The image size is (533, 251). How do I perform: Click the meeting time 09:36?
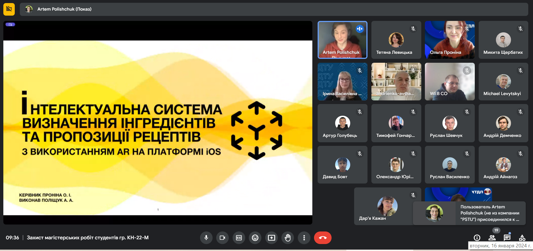coord(13,238)
